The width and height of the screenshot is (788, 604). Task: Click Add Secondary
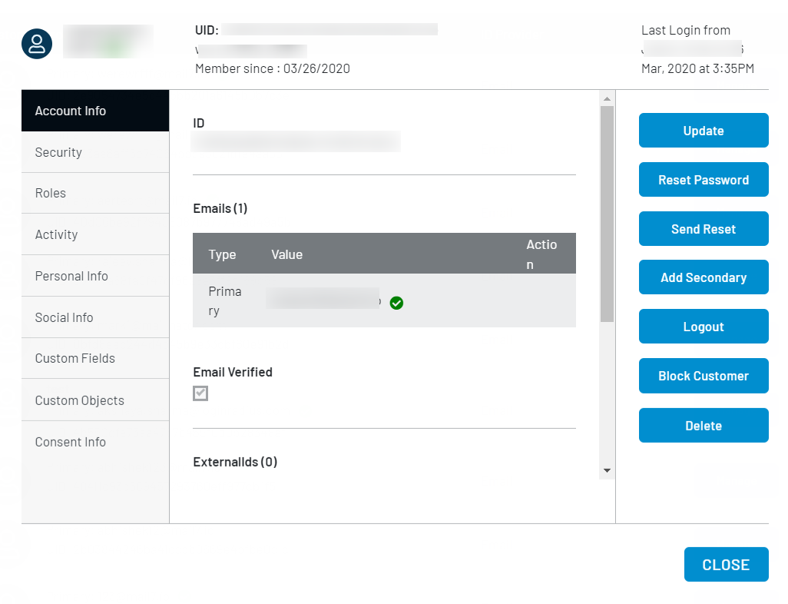[703, 277]
